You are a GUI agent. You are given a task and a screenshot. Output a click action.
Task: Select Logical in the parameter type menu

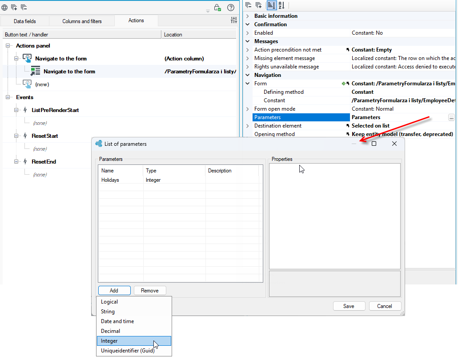[134, 302]
